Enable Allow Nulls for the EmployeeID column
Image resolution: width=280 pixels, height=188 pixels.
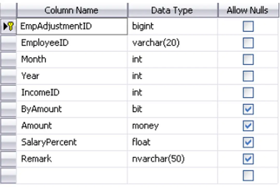(248, 43)
